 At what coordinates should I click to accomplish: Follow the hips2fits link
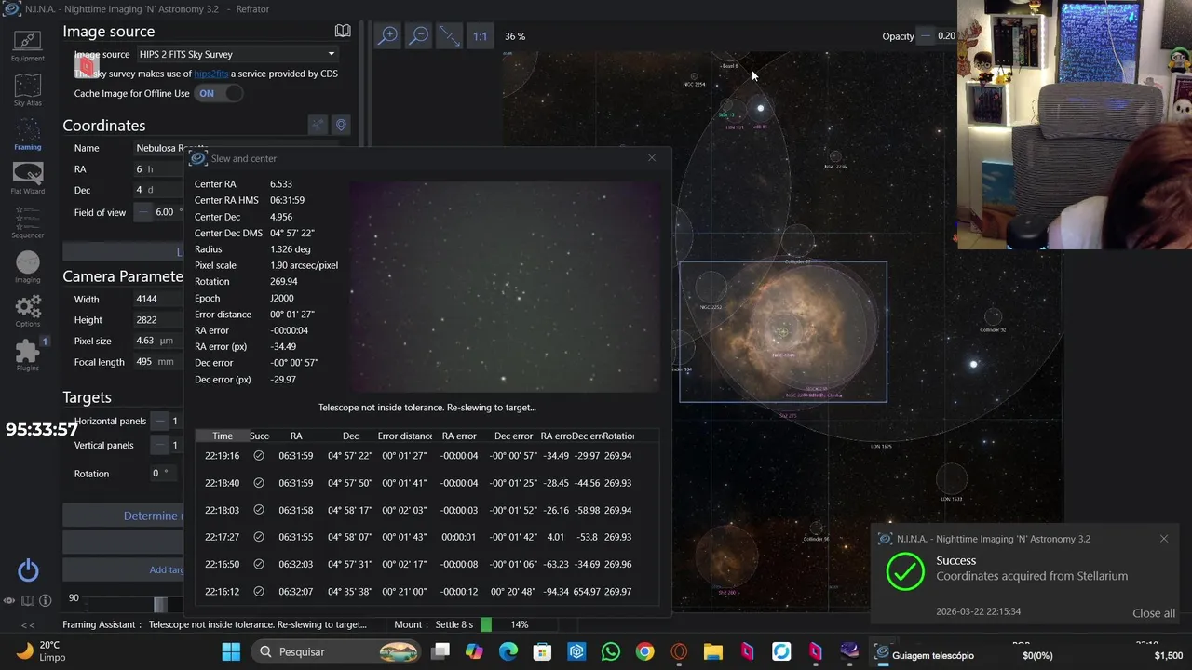pos(210,74)
